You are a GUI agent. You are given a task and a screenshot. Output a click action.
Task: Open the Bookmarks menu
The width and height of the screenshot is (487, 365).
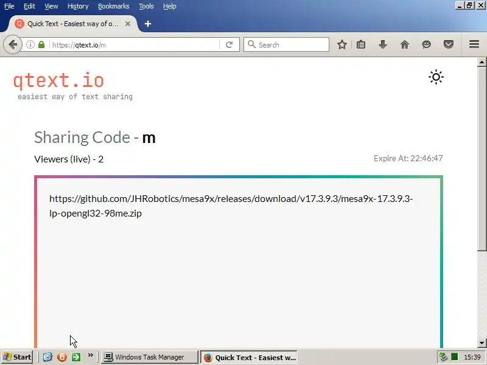[114, 6]
